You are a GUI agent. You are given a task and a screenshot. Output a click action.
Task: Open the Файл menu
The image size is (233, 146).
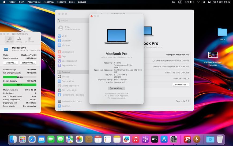(x=21, y=2)
